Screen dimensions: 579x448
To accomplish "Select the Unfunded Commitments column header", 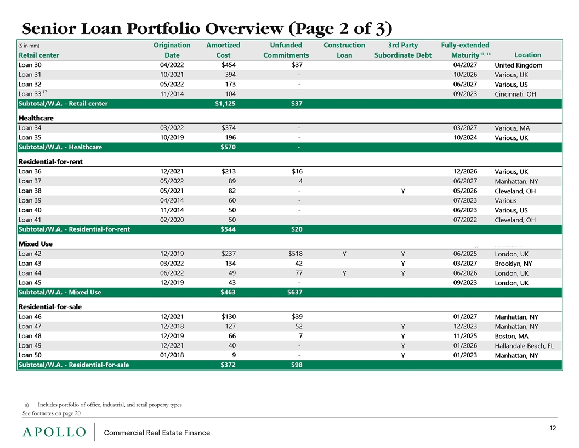I will pyautogui.click(x=286, y=50).
